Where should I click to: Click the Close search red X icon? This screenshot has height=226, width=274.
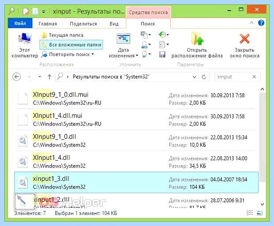[244, 39]
